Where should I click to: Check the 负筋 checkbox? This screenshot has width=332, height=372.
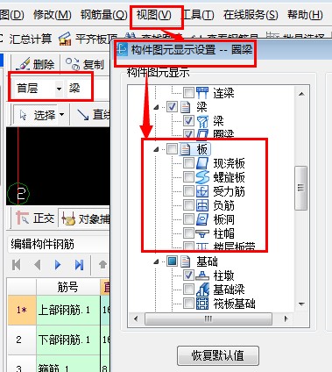[x=188, y=204]
